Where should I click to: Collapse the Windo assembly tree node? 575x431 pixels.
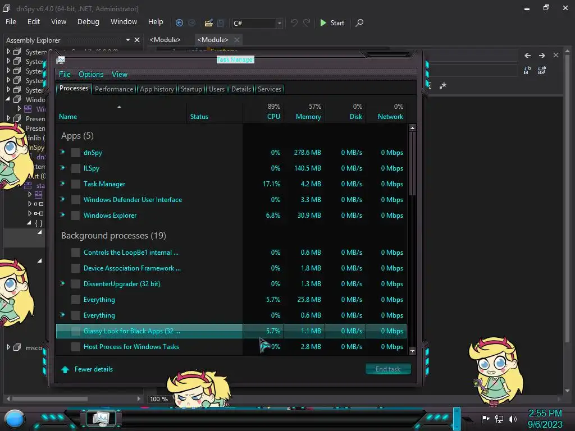pyautogui.click(x=8, y=99)
